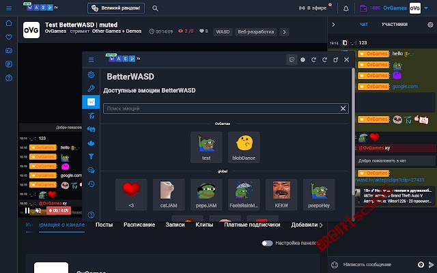This screenshot has width=437, height=273.
Task: Switch to the ЧАТ tab
Action: [x=364, y=25]
